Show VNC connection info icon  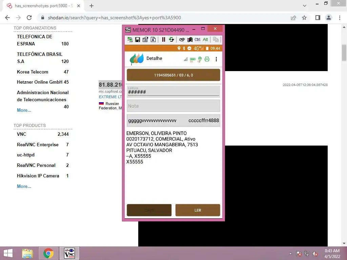[153, 40]
